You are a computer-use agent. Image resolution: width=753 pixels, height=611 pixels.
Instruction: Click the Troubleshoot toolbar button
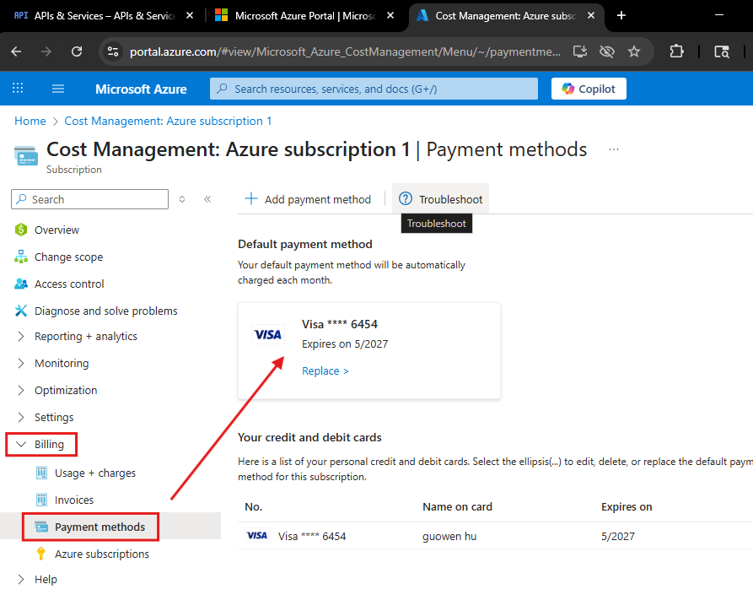440,199
